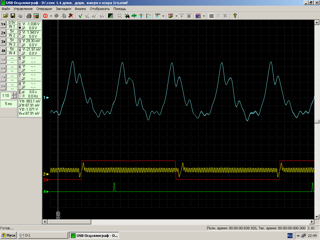Click the export image icon next to printer
The height and width of the screenshot is (240, 320).
pos(36,16)
